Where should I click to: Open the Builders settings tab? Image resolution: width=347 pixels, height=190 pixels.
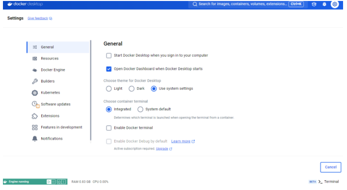[58, 81]
